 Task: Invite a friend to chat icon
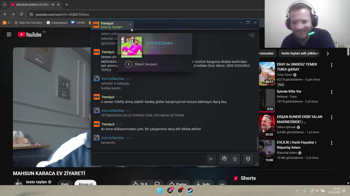252,35
